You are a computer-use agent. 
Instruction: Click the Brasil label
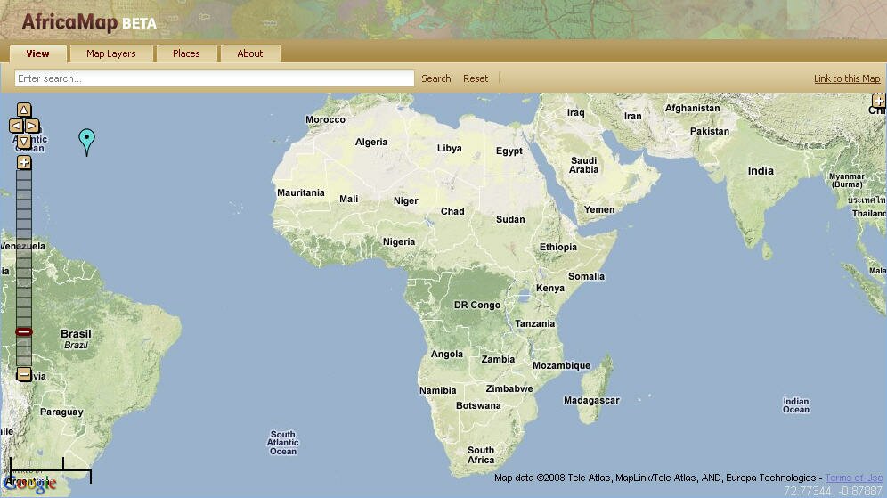76,334
